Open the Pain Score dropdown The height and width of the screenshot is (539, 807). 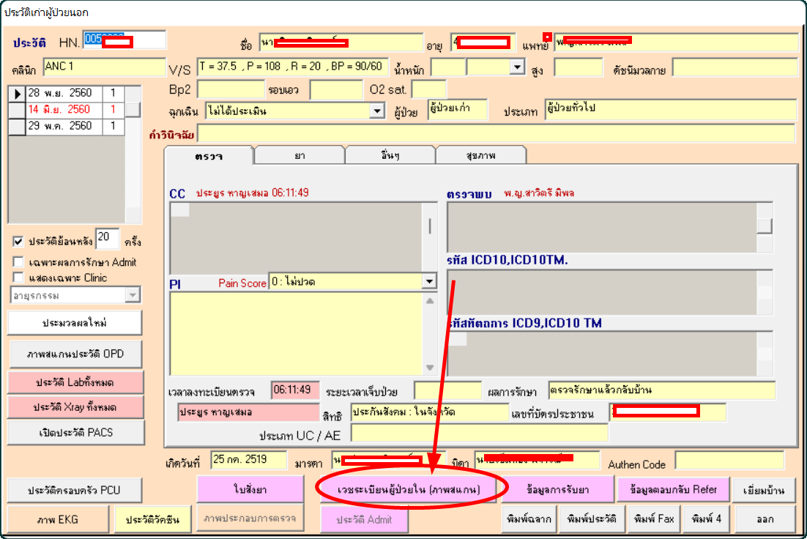point(428,281)
